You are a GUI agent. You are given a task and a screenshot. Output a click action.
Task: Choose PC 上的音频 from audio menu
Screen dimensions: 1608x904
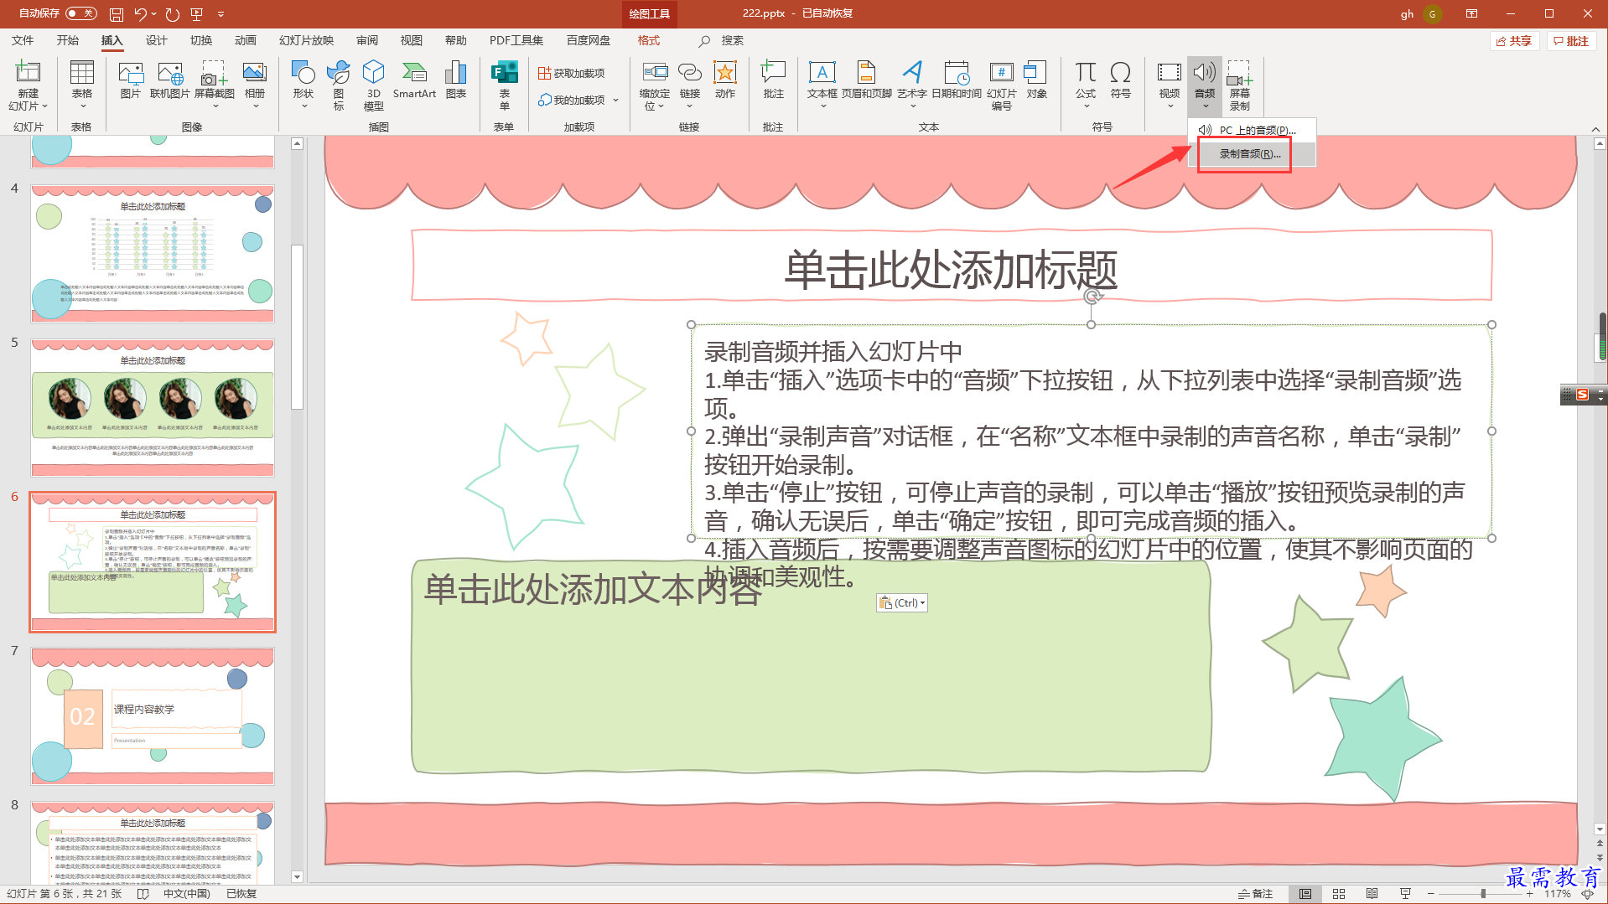1252,130
